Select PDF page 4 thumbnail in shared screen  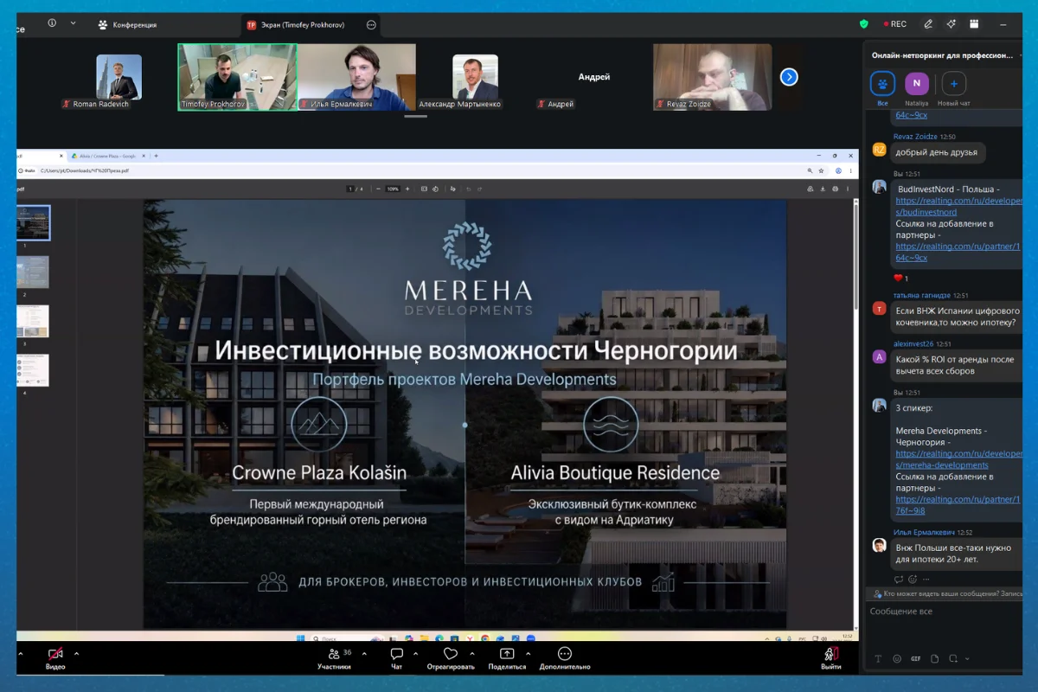tap(33, 369)
